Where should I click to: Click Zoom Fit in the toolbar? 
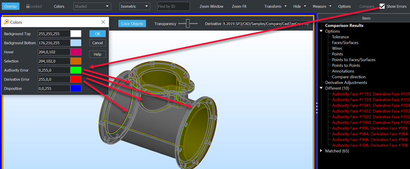(x=239, y=7)
